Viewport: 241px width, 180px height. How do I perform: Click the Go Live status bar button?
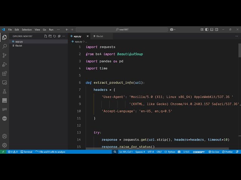pyautogui.click(x=214, y=152)
